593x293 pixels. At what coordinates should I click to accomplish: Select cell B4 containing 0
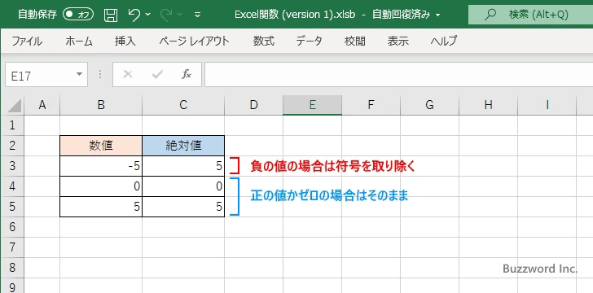(101, 186)
